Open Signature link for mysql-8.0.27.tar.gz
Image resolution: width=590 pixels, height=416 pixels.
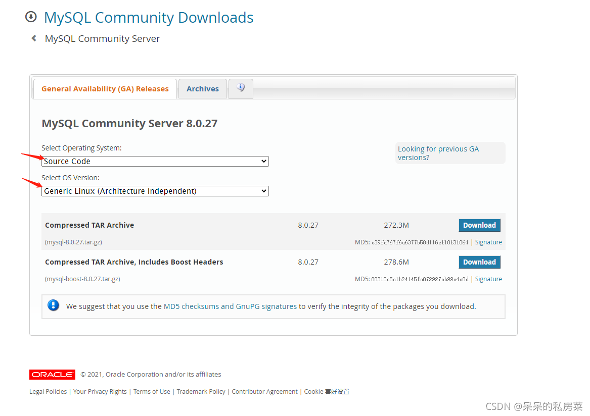pyautogui.click(x=488, y=242)
